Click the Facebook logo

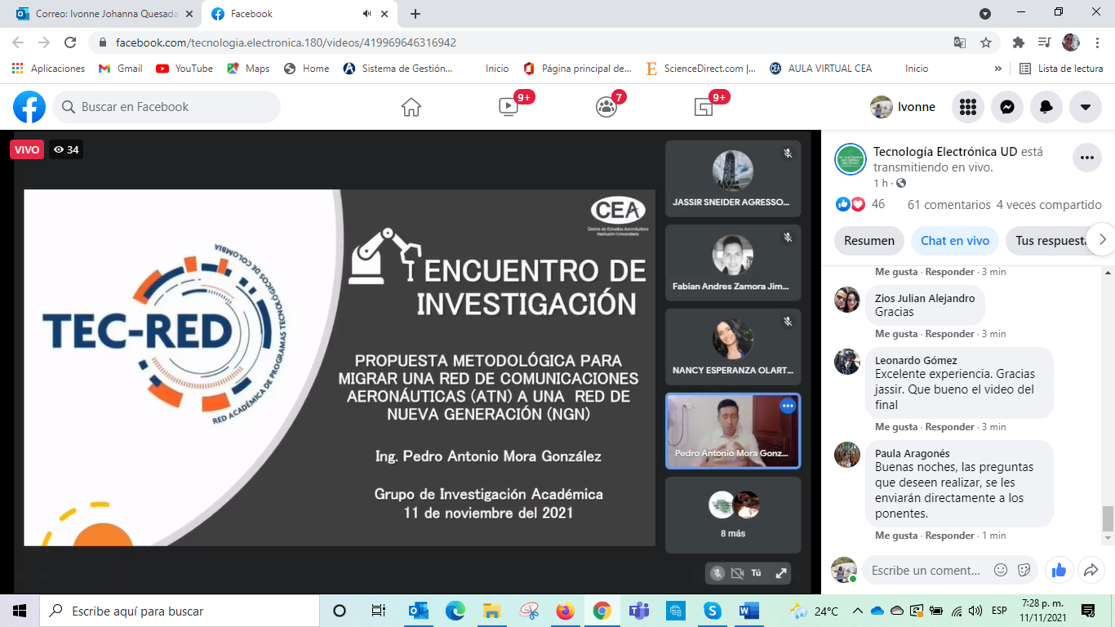(x=29, y=107)
